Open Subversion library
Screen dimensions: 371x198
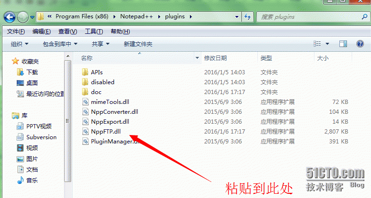click(x=41, y=137)
